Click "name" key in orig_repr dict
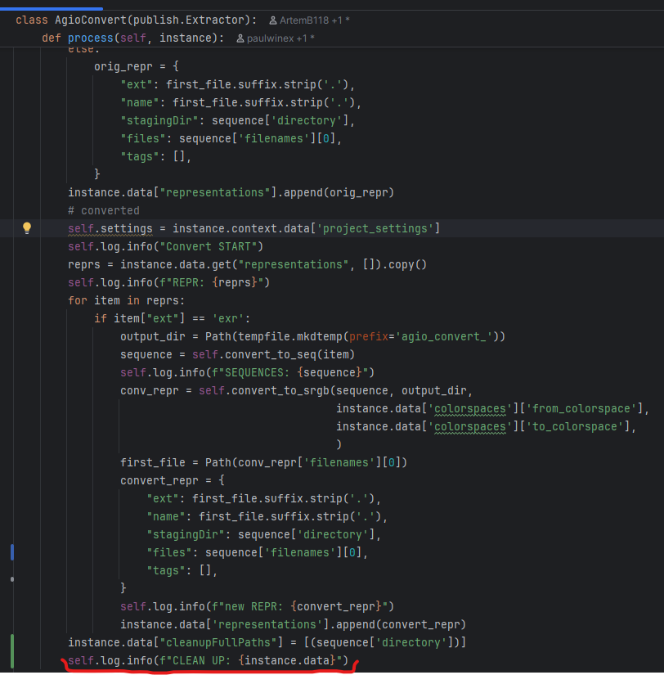The height and width of the screenshot is (675, 664). click(140, 103)
